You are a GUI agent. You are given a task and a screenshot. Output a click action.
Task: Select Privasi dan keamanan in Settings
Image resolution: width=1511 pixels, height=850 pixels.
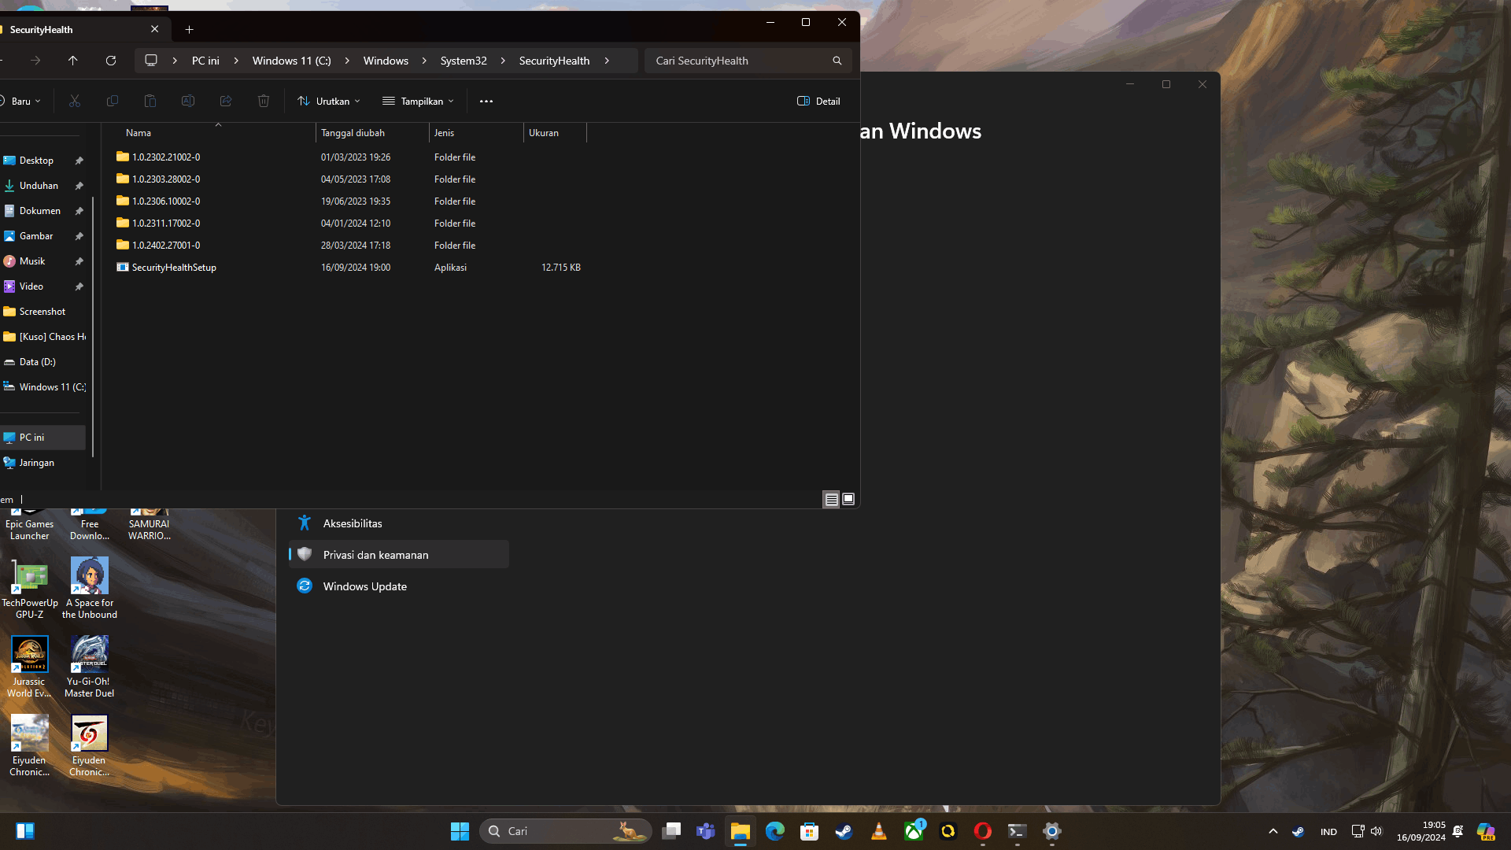pyautogui.click(x=375, y=555)
